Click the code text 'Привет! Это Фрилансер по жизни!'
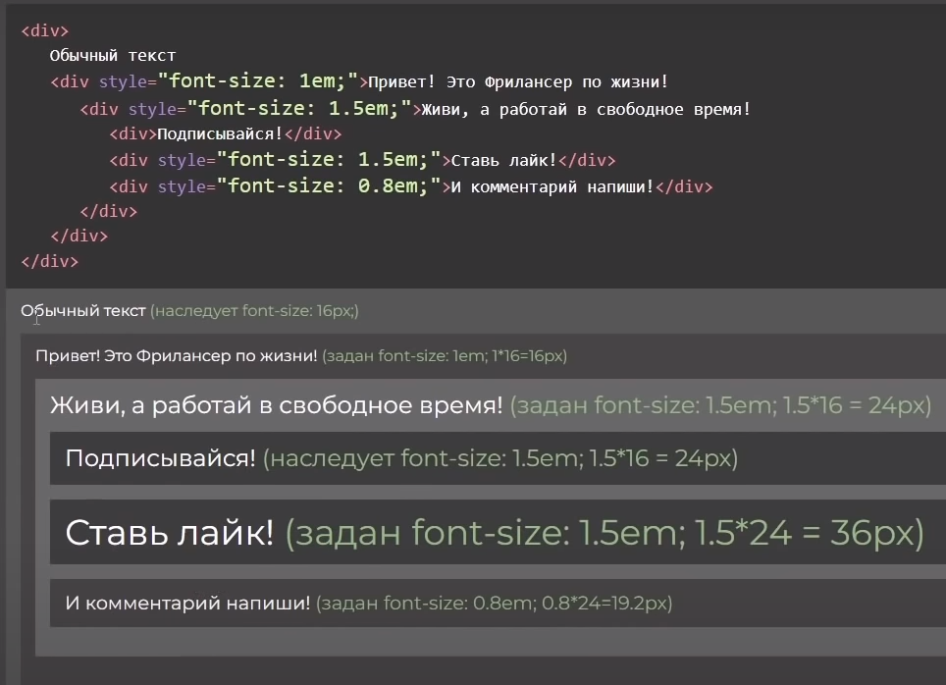The image size is (946, 685). (518, 81)
